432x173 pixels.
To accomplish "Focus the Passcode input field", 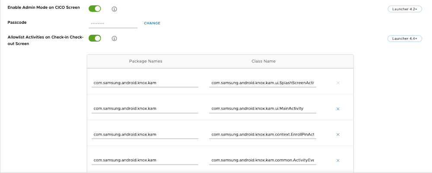I will pos(113,23).
